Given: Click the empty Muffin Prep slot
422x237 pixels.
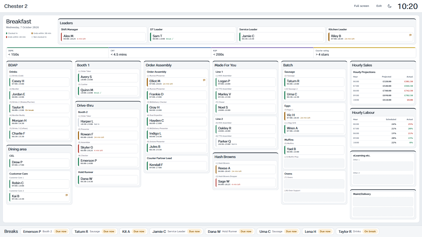Looking at the screenshot, I should (314, 163).
